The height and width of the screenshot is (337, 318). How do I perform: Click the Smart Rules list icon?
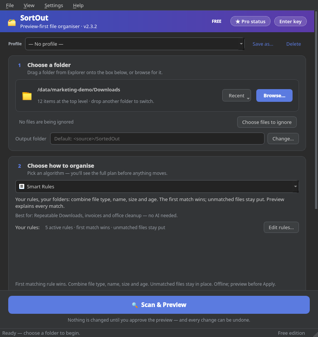point(22,186)
